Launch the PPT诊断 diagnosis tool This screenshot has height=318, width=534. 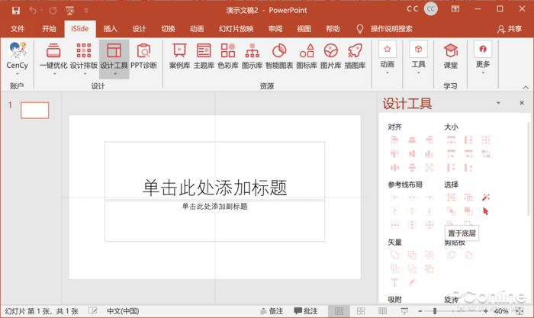pyautogui.click(x=143, y=56)
